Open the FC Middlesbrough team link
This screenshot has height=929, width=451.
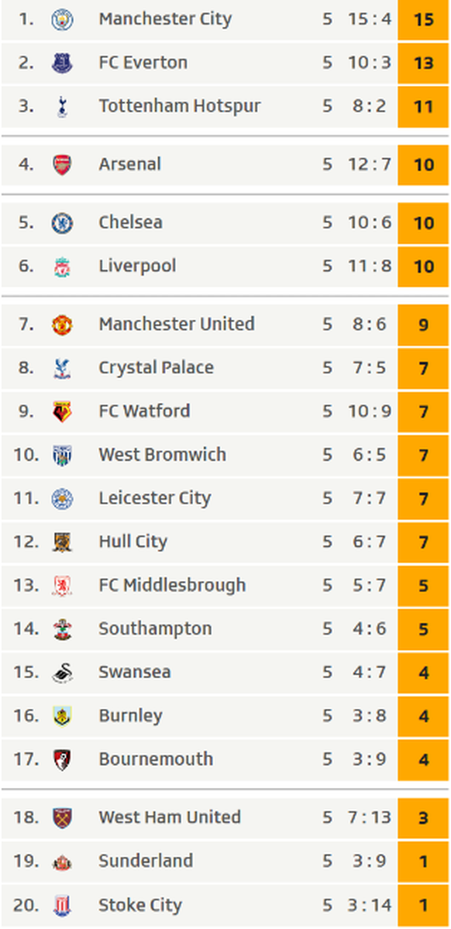click(x=172, y=585)
